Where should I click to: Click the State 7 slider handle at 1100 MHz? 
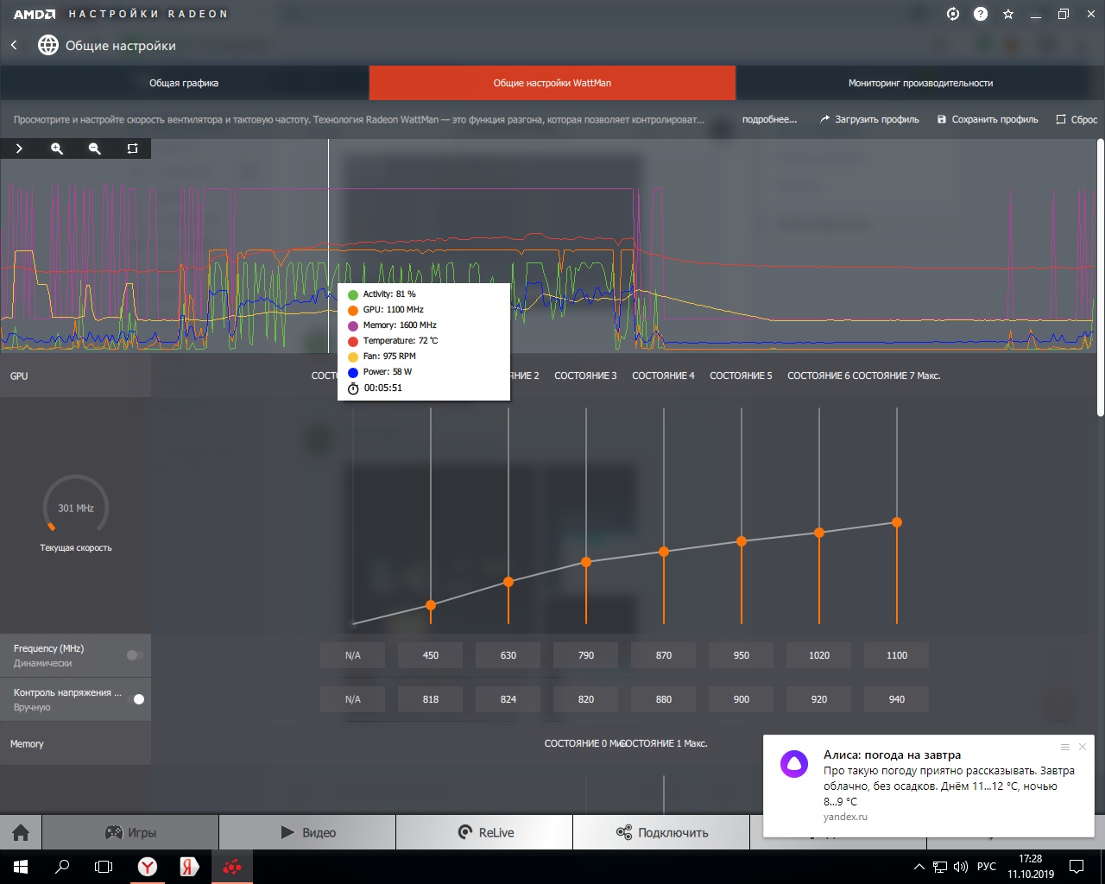(897, 522)
